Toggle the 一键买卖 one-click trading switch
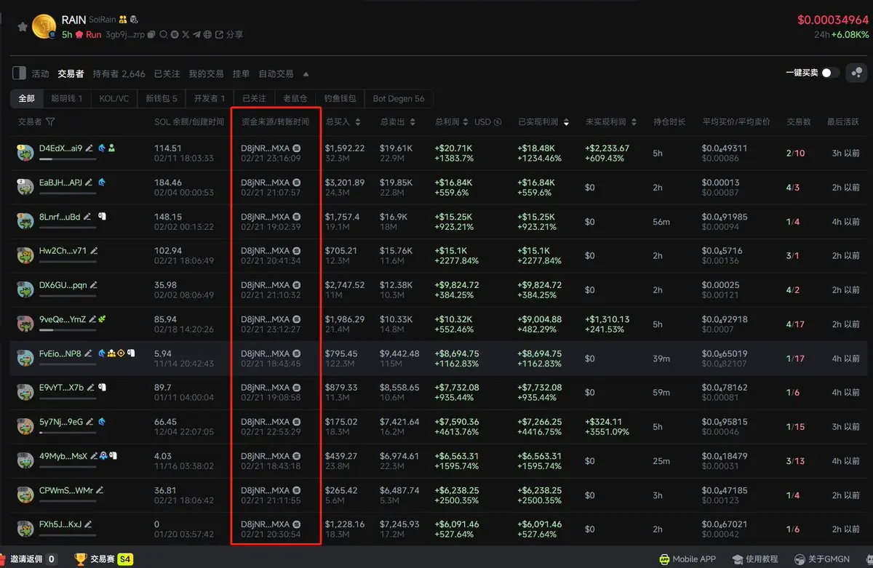Image resolution: width=873 pixels, height=568 pixels. 830,73
